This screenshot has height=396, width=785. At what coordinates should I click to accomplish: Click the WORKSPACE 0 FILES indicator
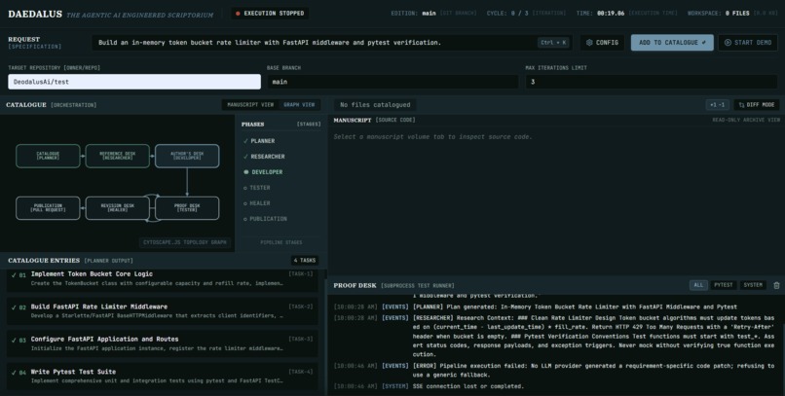point(733,14)
